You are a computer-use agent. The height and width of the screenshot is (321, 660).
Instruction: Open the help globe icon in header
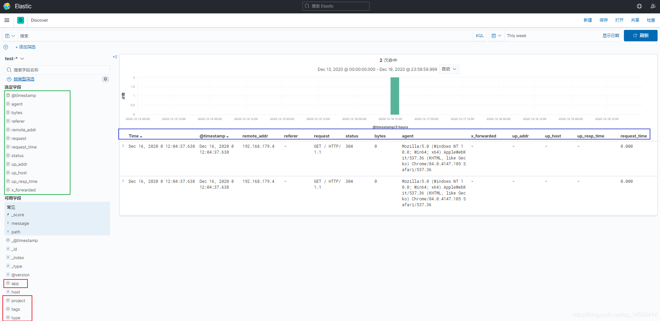[639, 6]
